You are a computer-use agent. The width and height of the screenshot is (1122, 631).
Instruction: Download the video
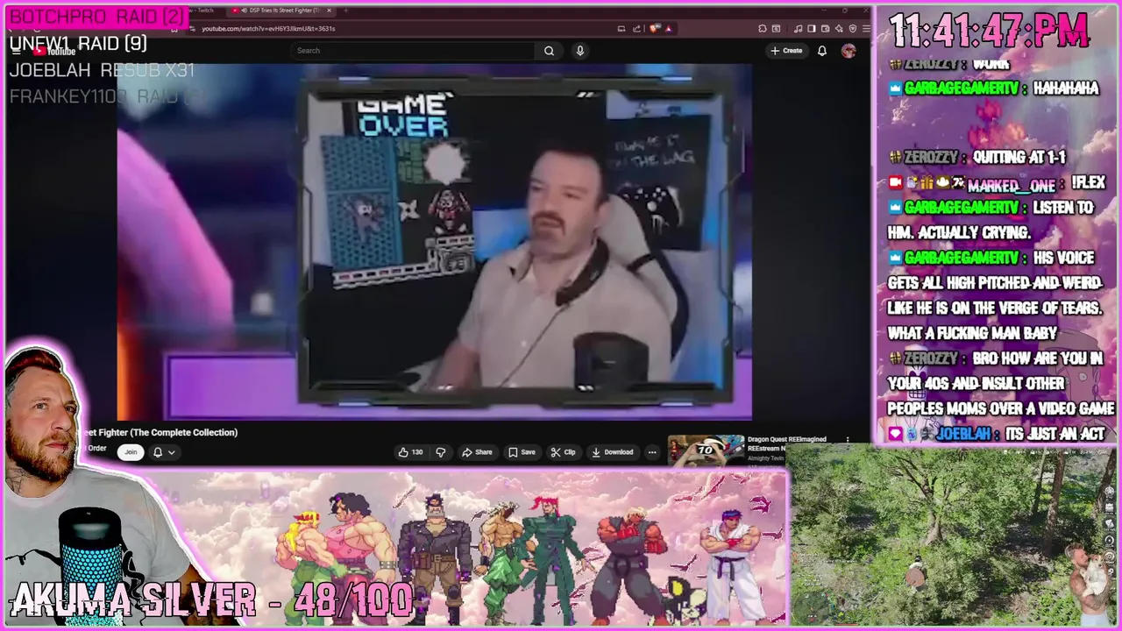pyautogui.click(x=613, y=452)
